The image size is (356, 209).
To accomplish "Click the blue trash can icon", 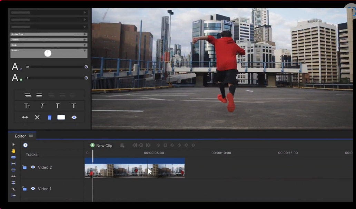I will (x=49, y=117).
